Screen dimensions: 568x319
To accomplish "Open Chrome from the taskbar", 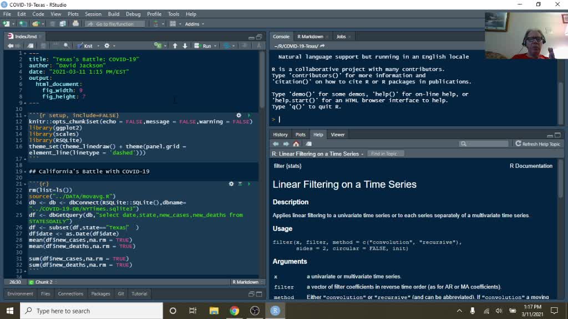I will pos(235,311).
